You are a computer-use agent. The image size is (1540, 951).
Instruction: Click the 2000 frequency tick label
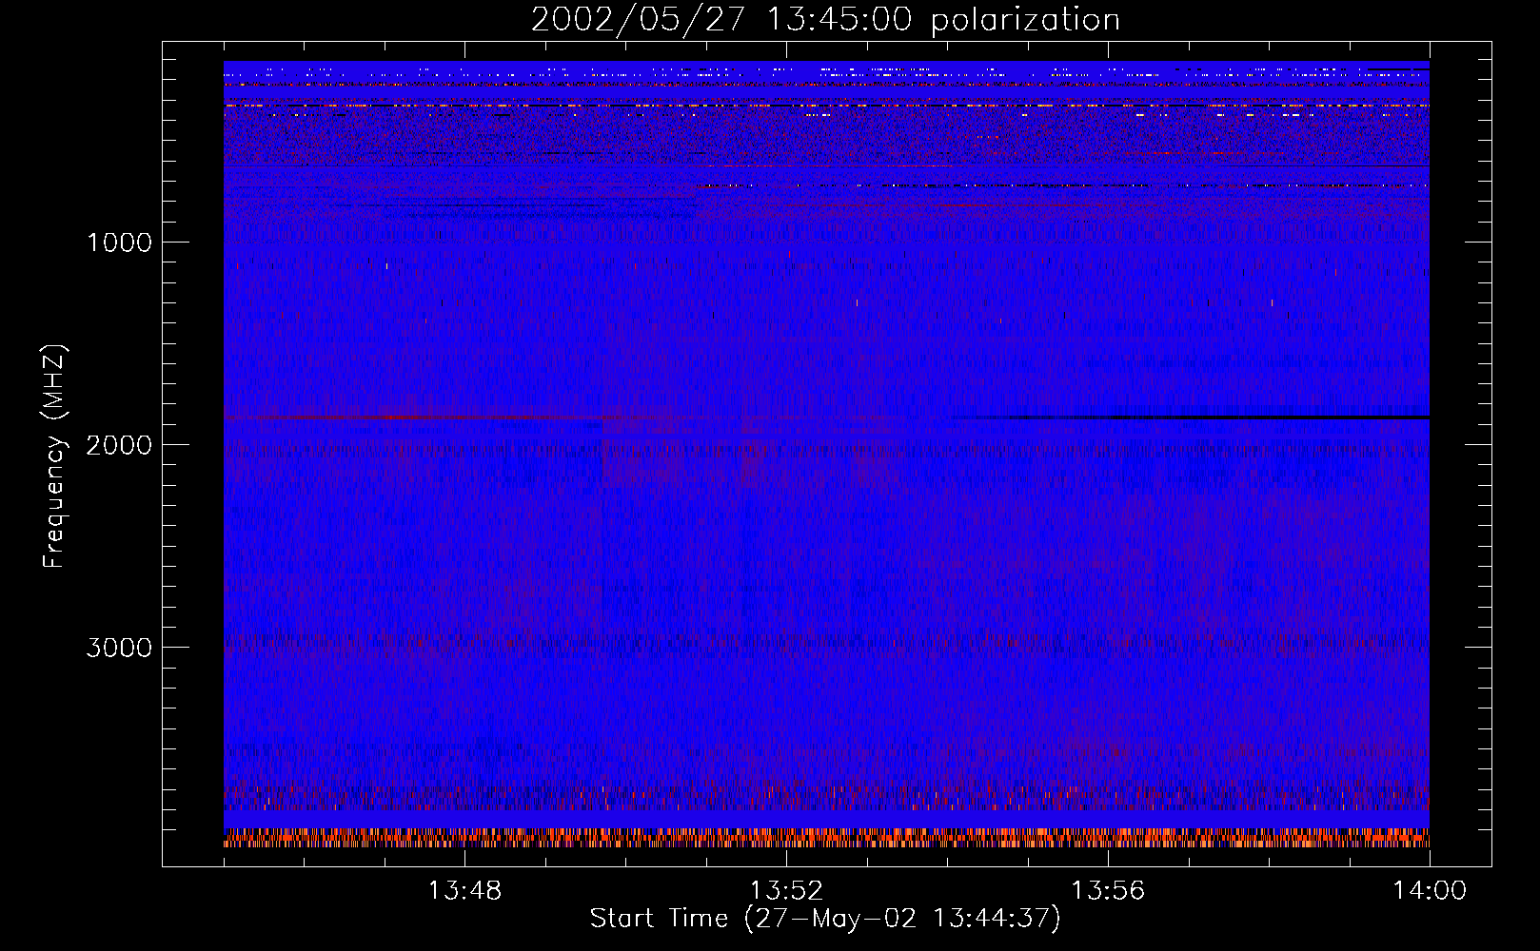click(x=120, y=445)
